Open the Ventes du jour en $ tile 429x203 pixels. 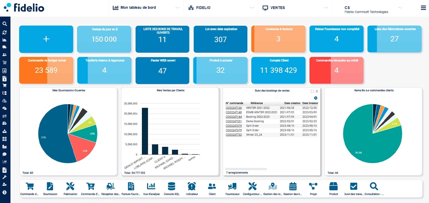105,39
